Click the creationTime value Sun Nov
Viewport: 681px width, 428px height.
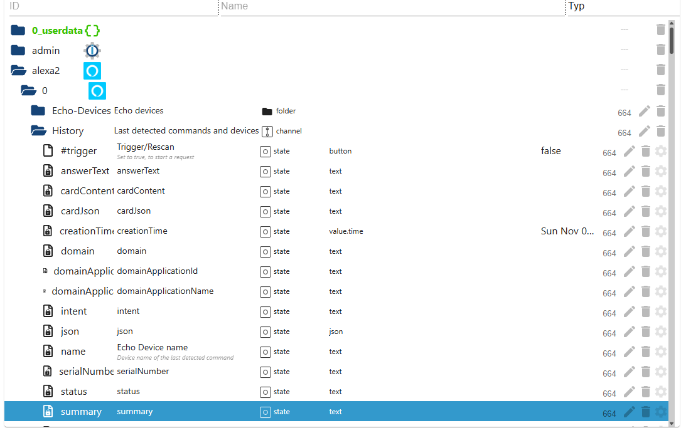[567, 231]
